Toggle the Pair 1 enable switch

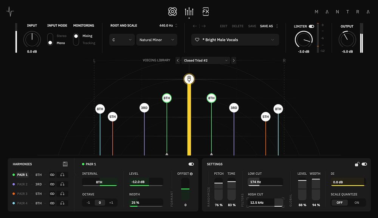pyautogui.click(x=191, y=164)
